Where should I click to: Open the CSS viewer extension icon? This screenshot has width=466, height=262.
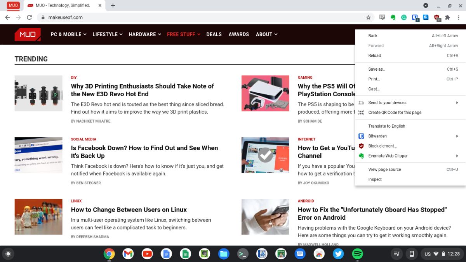382,17
